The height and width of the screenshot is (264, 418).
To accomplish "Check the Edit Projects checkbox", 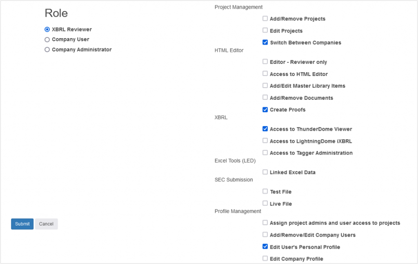I will [x=265, y=31].
